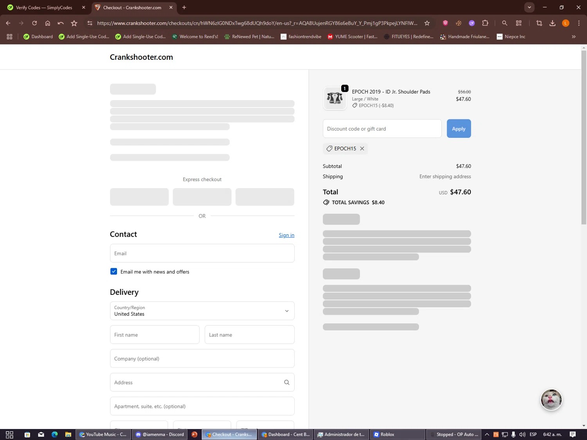This screenshot has width=587, height=440.
Task: Show more bookmarks via overflow chevron
Action: point(574,37)
